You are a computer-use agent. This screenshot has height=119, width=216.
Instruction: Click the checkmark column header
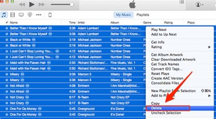(7, 22)
